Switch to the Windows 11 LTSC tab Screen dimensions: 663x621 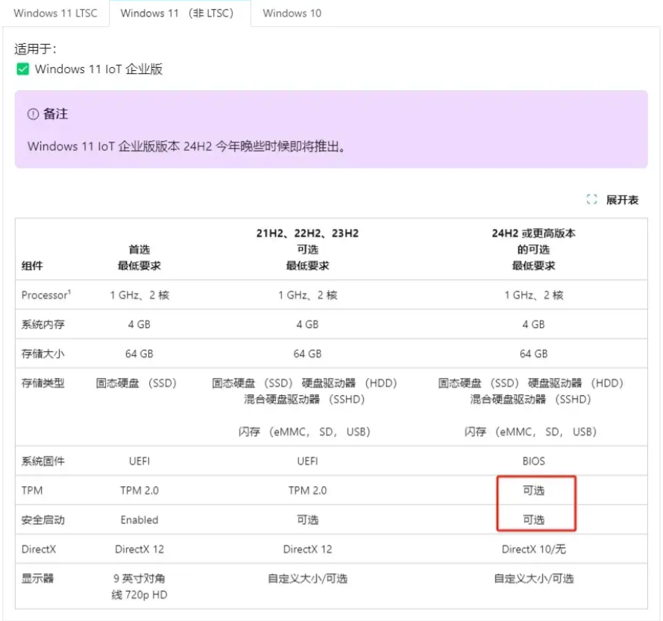click(55, 13)
